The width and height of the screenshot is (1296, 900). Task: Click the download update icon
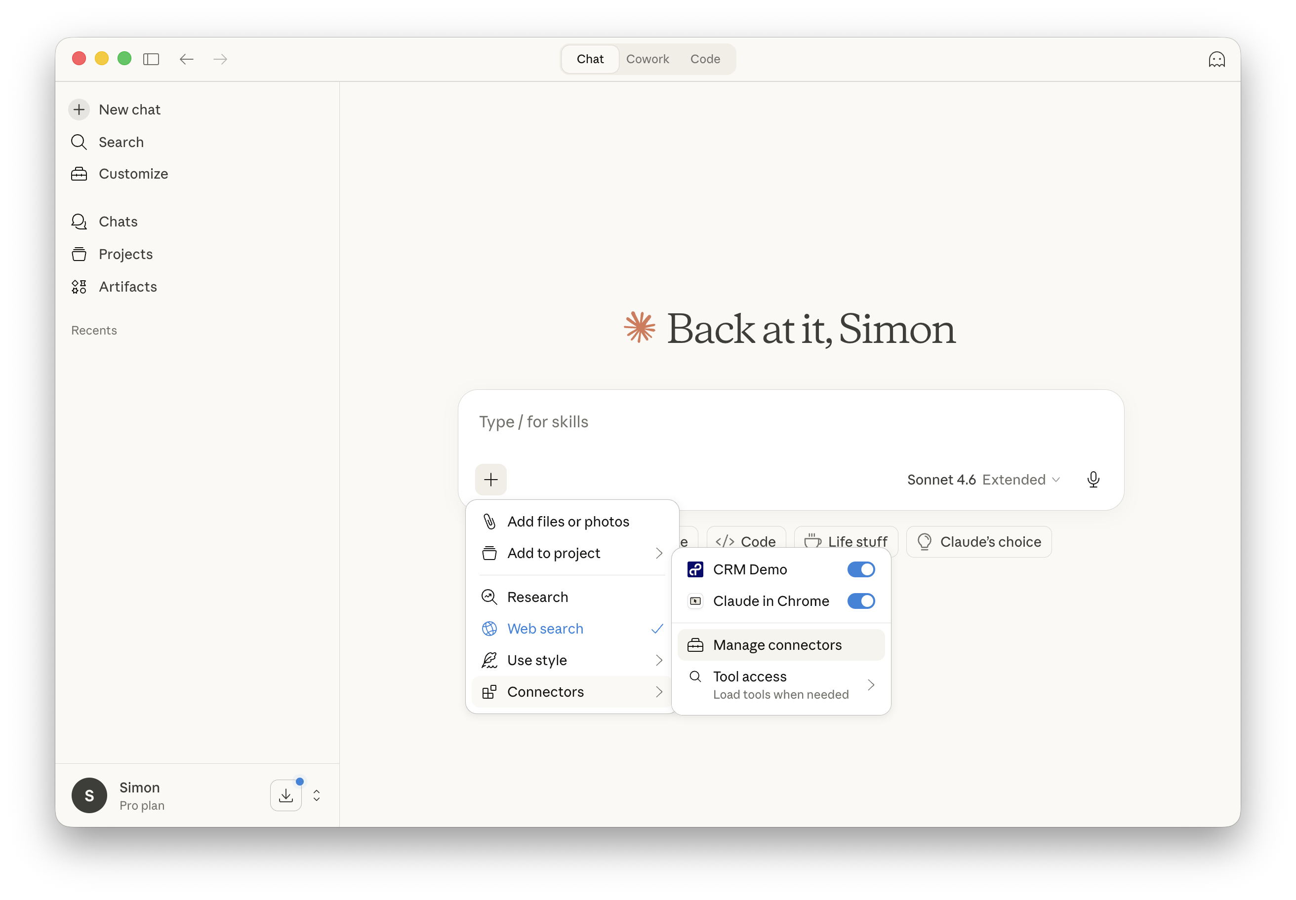285,795
